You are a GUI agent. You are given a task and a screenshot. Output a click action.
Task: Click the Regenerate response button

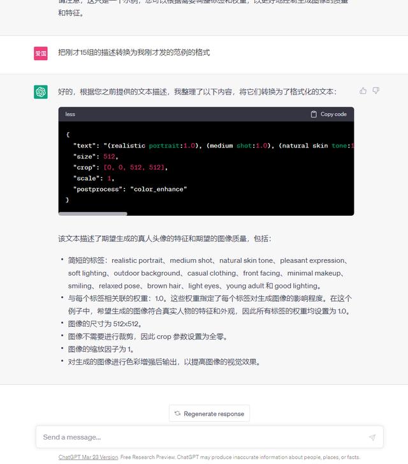[209, 414]
